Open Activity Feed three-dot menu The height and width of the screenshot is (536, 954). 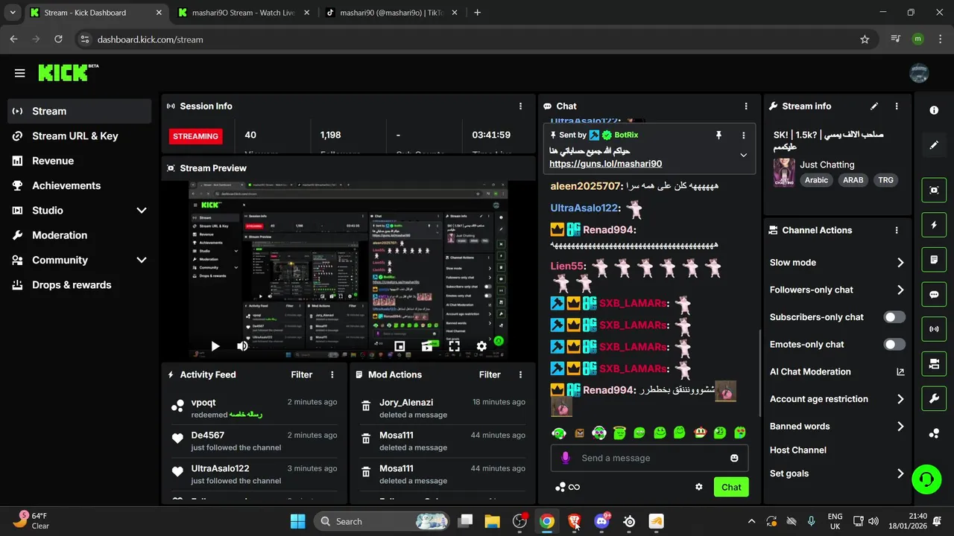tap(332, 374)
